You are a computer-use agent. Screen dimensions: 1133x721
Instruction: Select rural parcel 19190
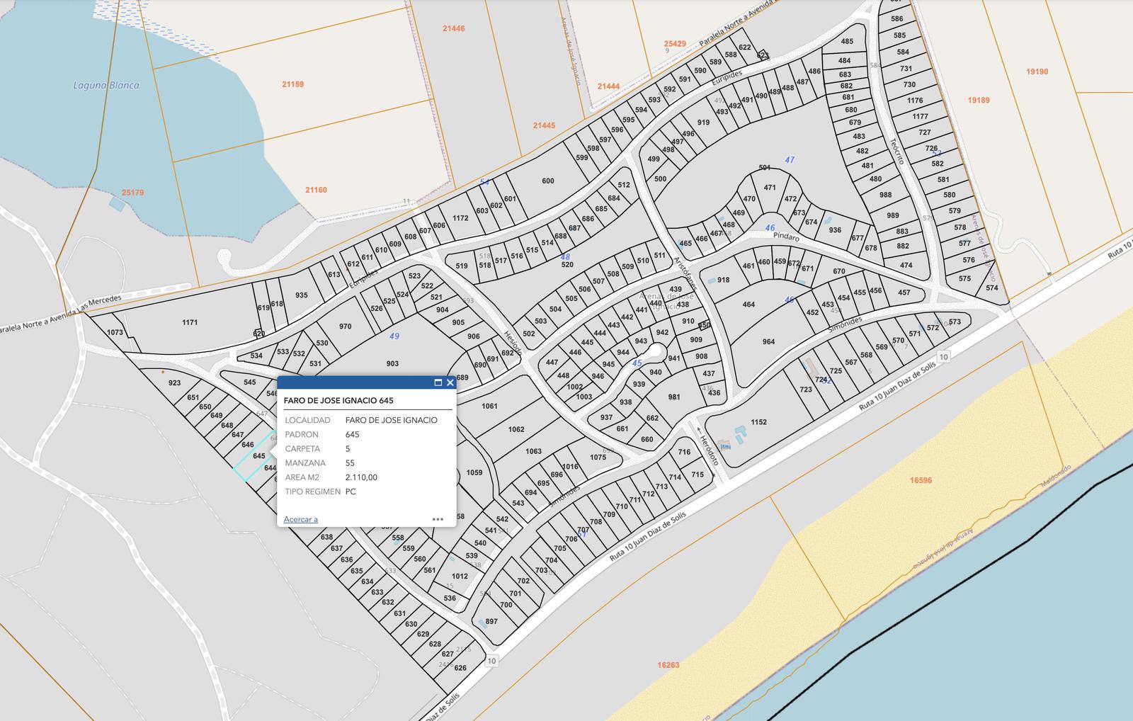(x=1037, y=72)
